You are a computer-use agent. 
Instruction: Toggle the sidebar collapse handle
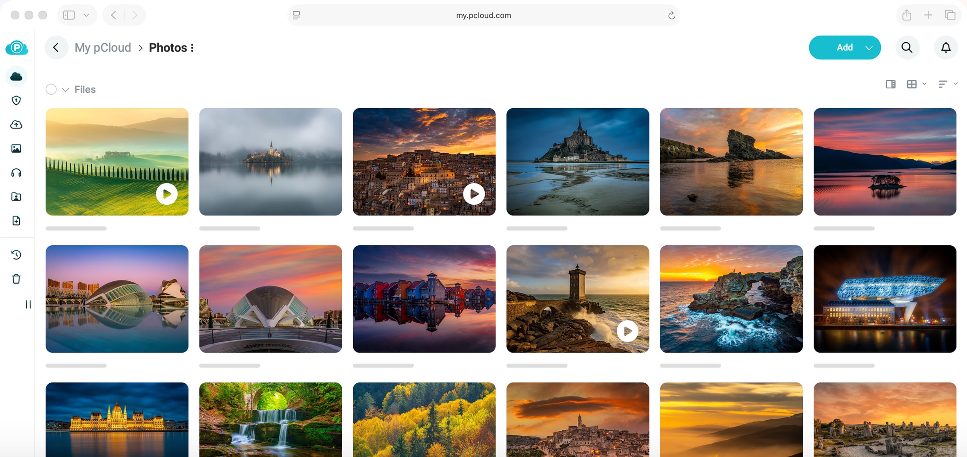click(x=28, y=304)
